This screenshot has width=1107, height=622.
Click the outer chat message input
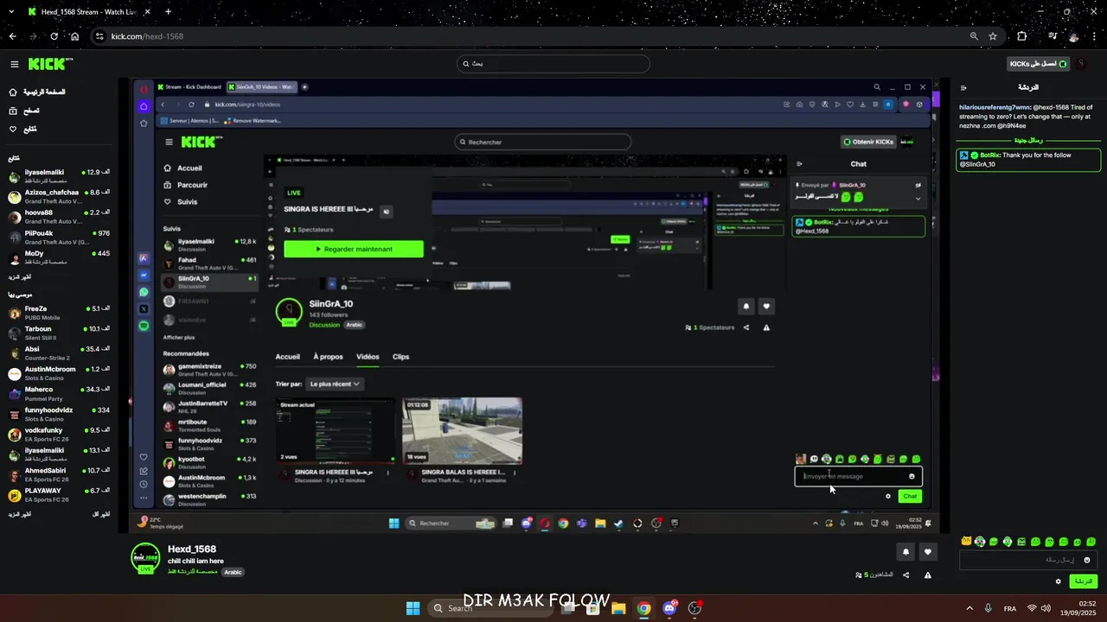(x=1029, y=560)
